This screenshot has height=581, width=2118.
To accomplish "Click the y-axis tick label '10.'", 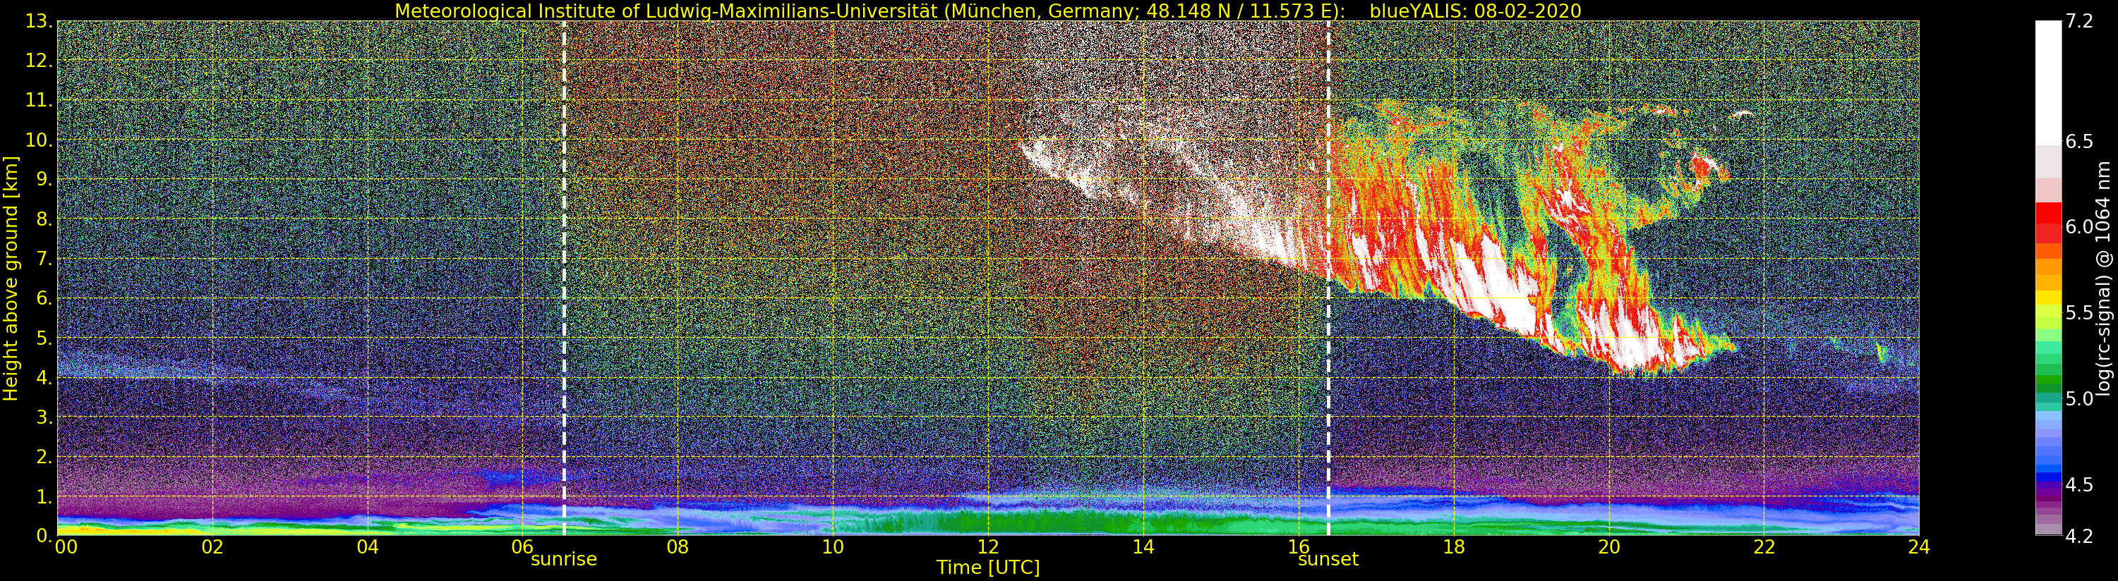I will pyautogui.click(x=39, y=140).
